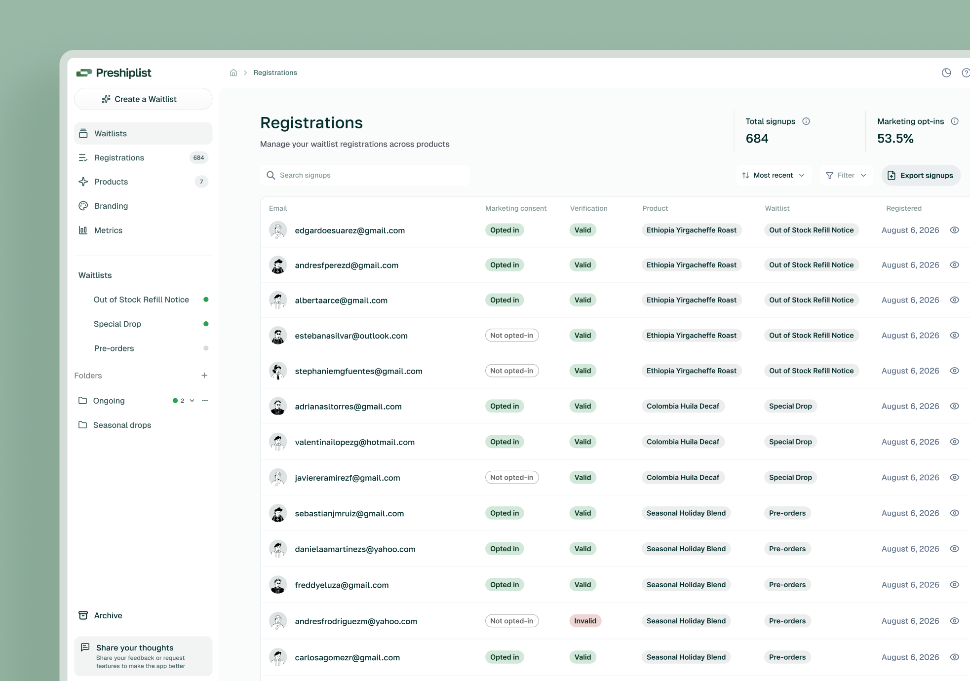Click Colombia Huila Decaf tag for adrianasltorres row
This screenshot has height=681, width=970.
point(683,406)
